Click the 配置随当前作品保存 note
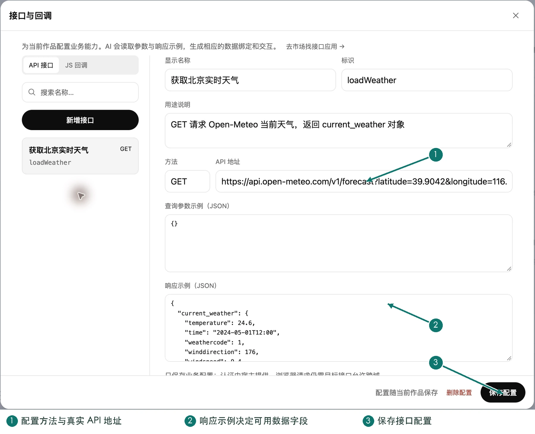The width and height of the screenshot is (535, 434). pos(407,392)
